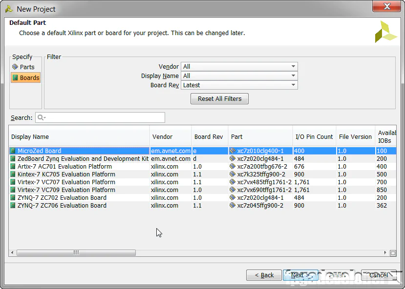Click the part icon beside xc7z045ffg900-2
The height and width of the screenshot is (289, 405).
(x=231, y=205)
